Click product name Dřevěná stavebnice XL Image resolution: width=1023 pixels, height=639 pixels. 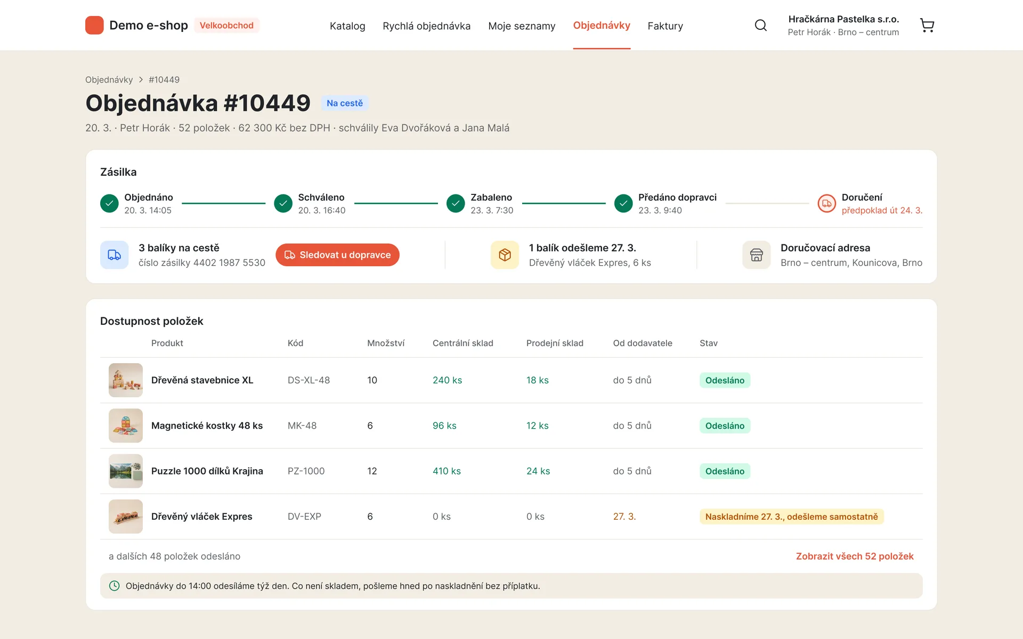click(x=202, y=380)
